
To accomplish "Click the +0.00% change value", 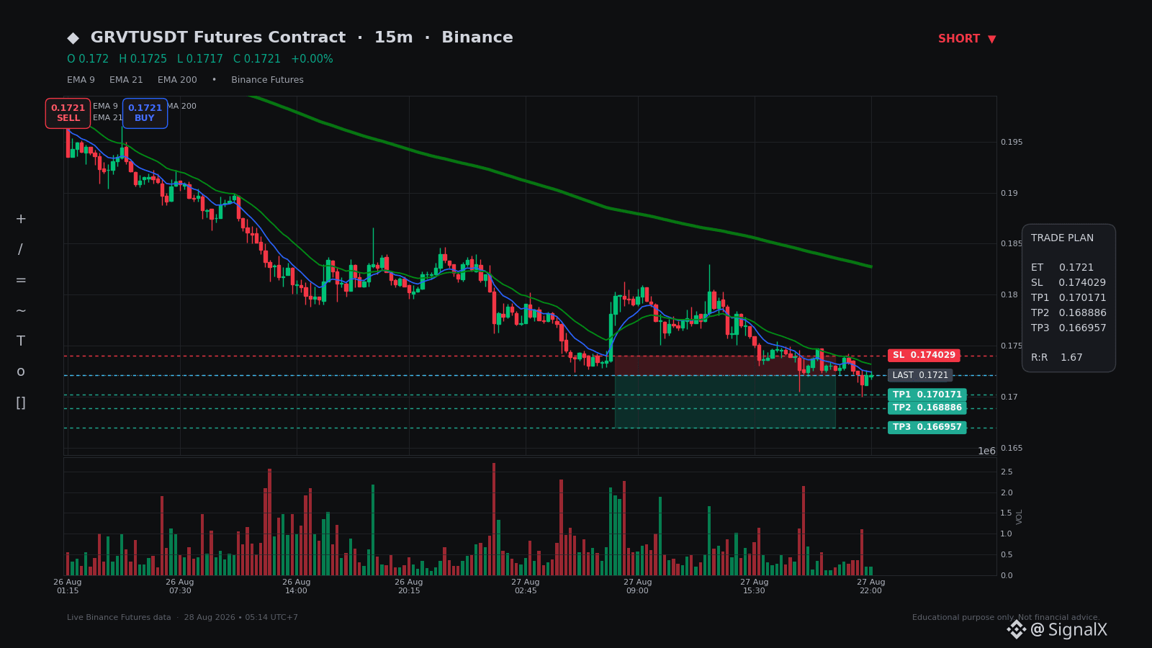I will click(312, 59).
